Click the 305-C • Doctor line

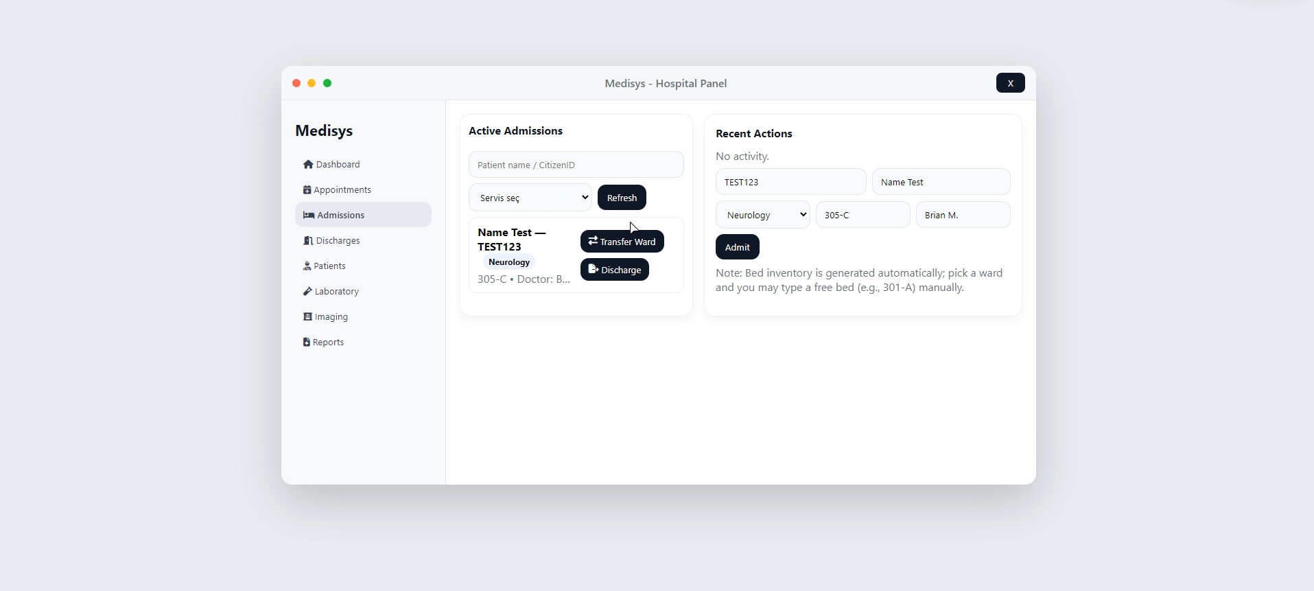[524, 279]
